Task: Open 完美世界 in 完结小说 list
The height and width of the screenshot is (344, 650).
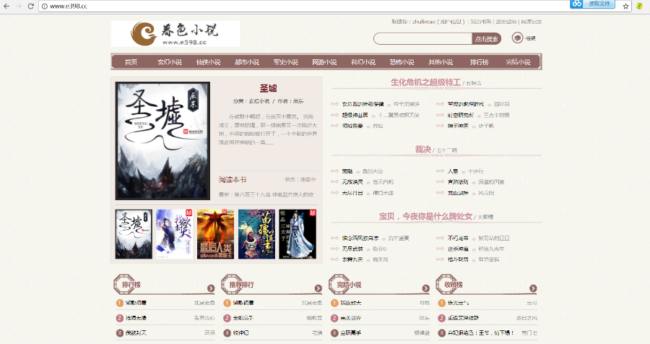Action: (351, 318)
